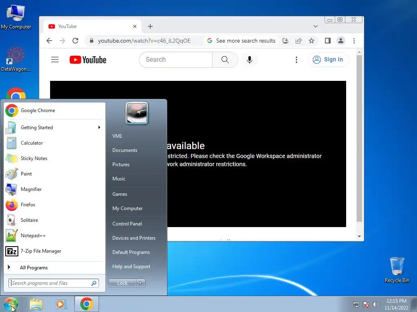
Task: Click the Windows Start orb
Action: coord(11,304)
